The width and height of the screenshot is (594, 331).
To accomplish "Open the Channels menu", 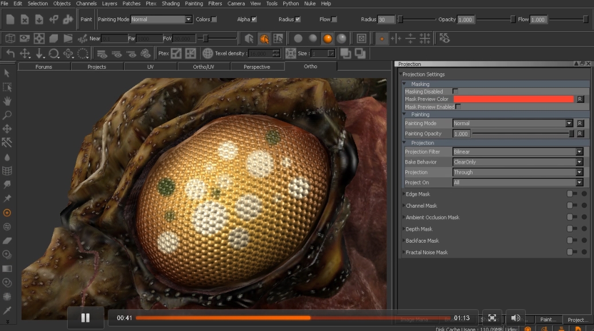I will pos(86,3).
